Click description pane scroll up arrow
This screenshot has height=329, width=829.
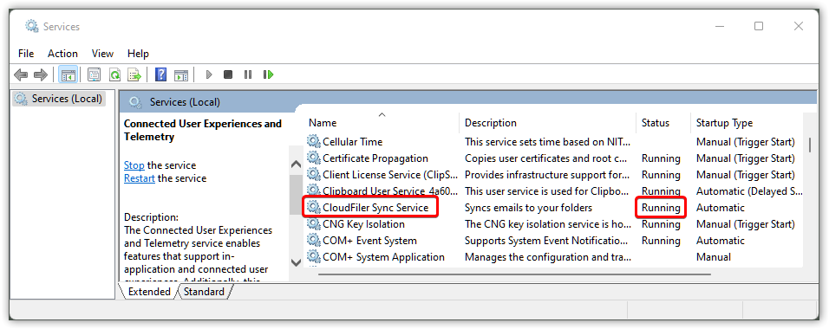click(x=296, y=164)
